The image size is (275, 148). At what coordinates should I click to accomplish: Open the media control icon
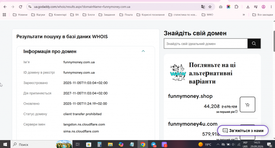[256, 7]
